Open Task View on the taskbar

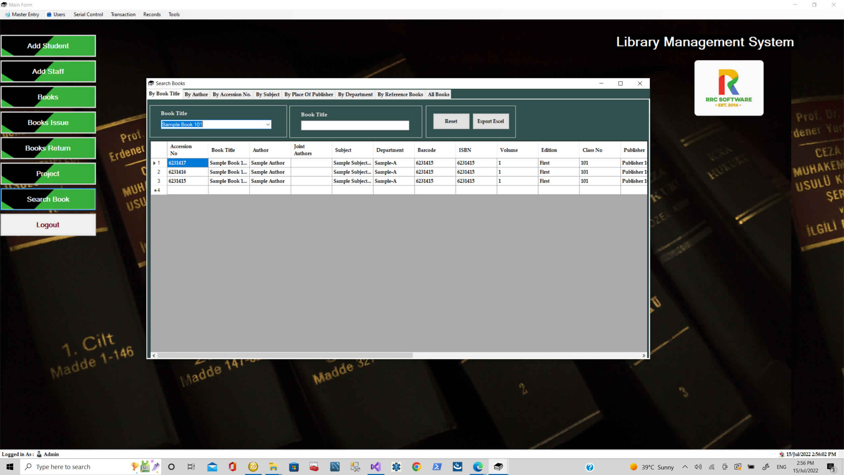point(191,466)
